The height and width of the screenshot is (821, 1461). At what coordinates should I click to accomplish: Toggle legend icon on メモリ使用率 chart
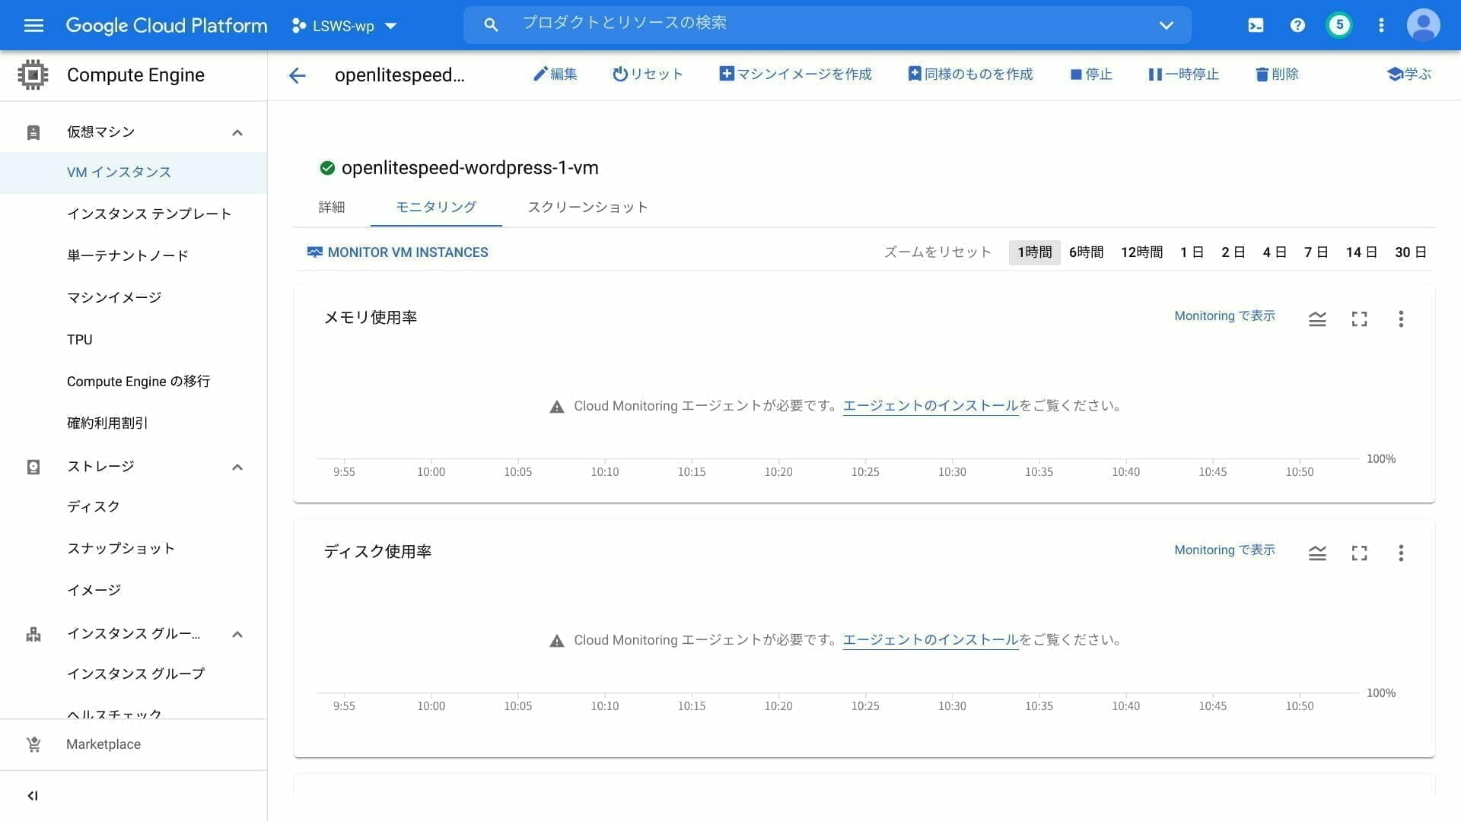click(1317, 319)
